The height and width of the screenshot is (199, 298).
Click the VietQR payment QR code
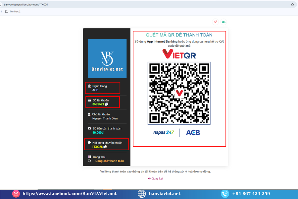179,93
